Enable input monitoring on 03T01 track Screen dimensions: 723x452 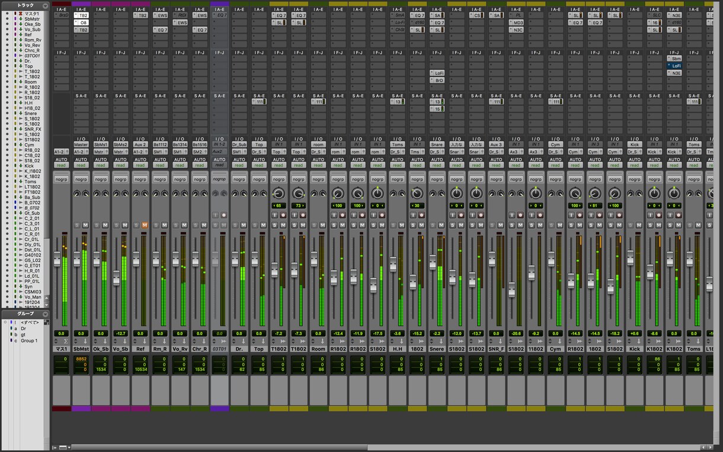pyautogui.click(x=216, y=215)
